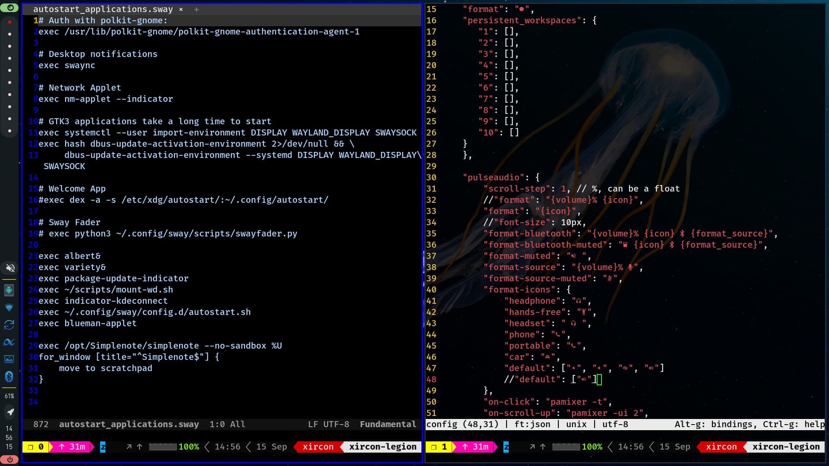This screenshot has width=829, height=466.
Task: Click the bold autostart_applications.sway modeline filename
Action: [129, 424]
